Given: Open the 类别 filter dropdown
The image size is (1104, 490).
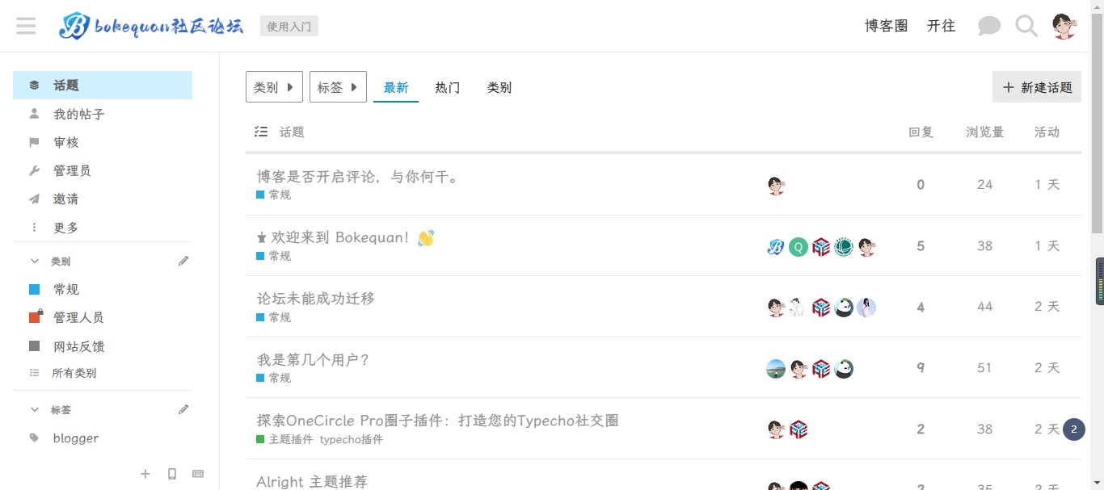Looking at the screenshot, I should pos(274,87).
